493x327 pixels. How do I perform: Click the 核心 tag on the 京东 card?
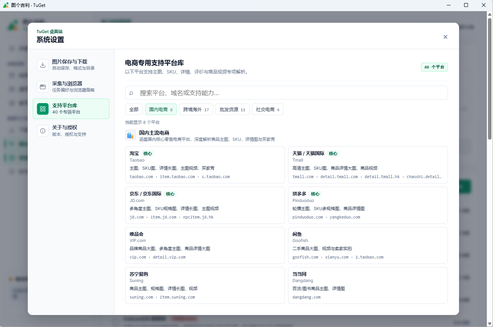pos(170,194)
